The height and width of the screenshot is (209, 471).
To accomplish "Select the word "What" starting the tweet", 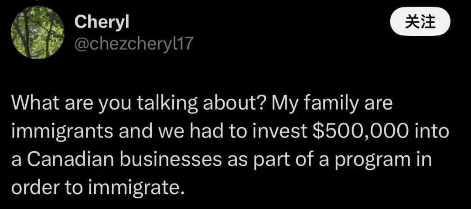I will (x=36, y=105).
